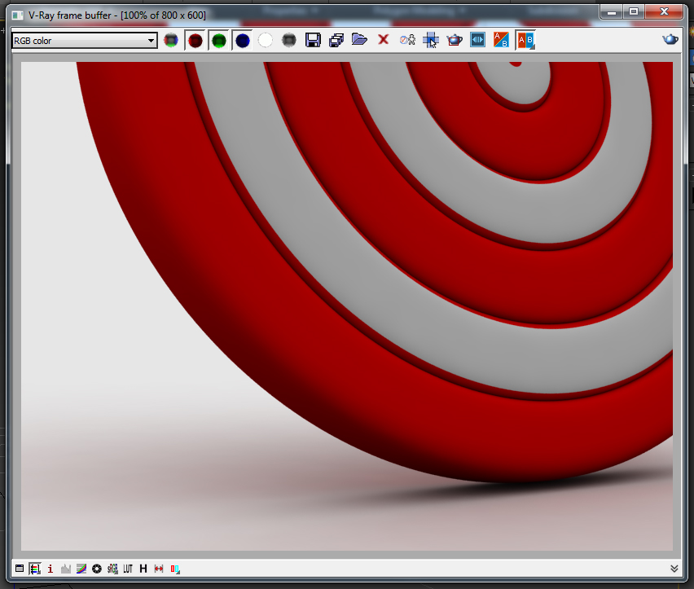Clear image with red X icon

tap(383, 40)
